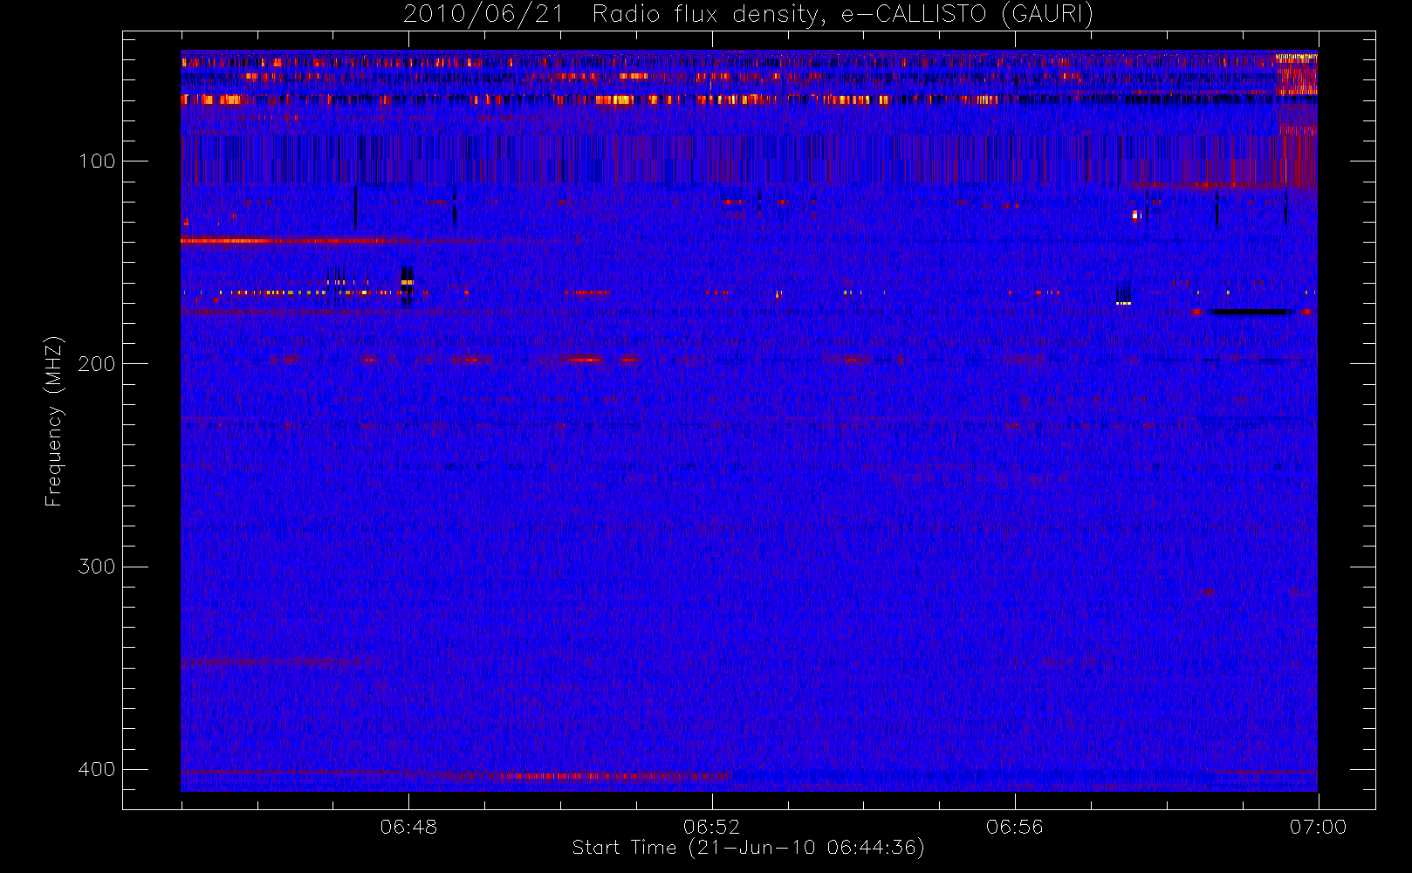Click the '400' frequency axis label
1412x873 pixels.
96,769
